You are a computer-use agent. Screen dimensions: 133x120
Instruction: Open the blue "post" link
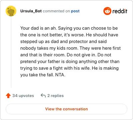click(75, 11)
